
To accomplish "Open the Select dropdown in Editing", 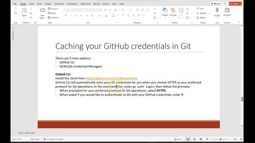I will 202,17.
